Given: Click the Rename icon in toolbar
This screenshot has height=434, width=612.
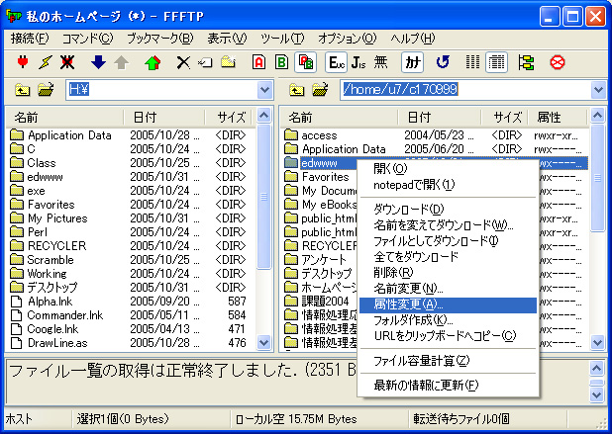Looking at the screenshot, I should (x=205, y=62).
